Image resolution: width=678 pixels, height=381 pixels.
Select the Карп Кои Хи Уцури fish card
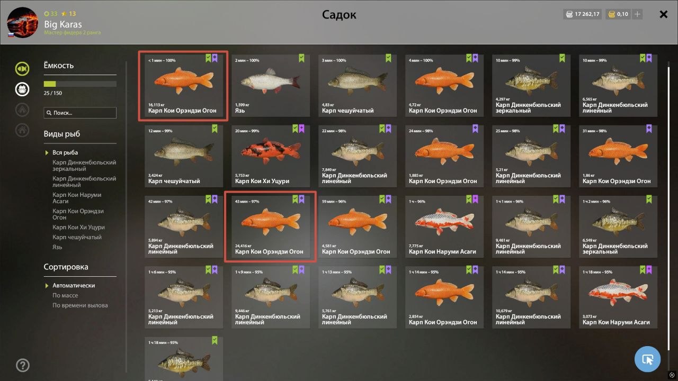[271, 156]
